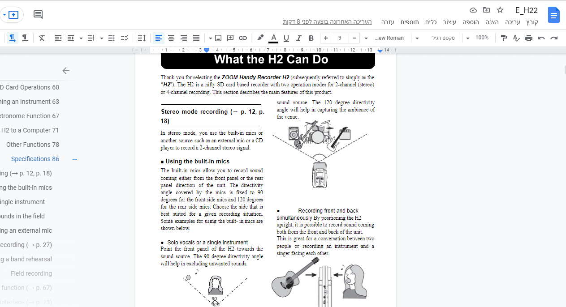Toggle bold formatting

pos(311,38)
